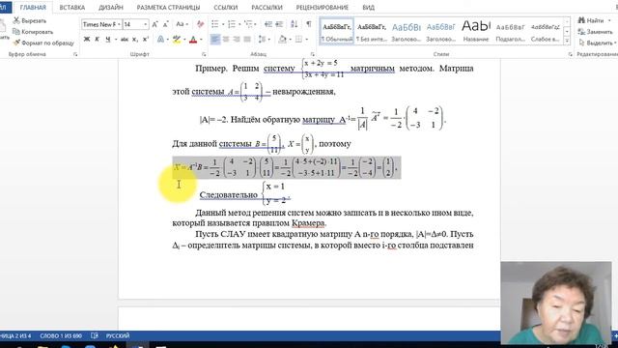
Task: Click word count СЛОВО 1 ИЗ 690
Action: pos(61,335)
